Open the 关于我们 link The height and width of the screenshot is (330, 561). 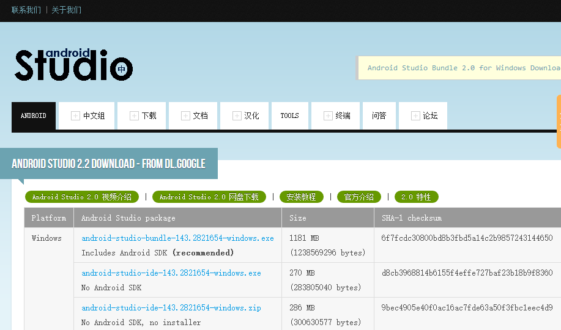point(67,10)
